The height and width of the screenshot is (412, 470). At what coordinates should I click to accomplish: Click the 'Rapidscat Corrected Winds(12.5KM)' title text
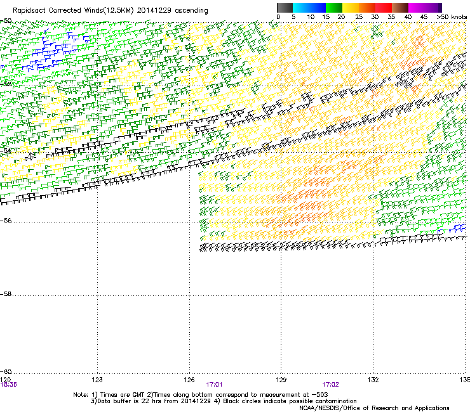tap(73, 11)
